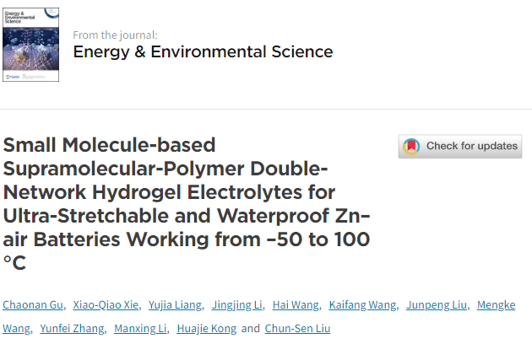Click the publisher logo on journal cover

pos(11,77)
